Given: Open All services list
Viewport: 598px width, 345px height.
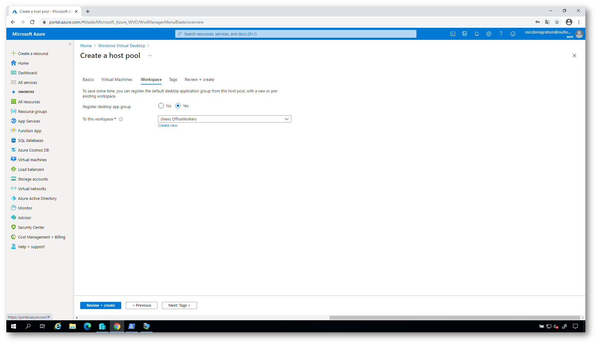Looking at the screenshot, I should [24, 82].
